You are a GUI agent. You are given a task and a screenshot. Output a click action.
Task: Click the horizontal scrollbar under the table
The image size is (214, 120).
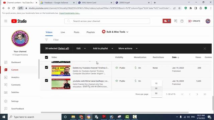tap(115, 112)
